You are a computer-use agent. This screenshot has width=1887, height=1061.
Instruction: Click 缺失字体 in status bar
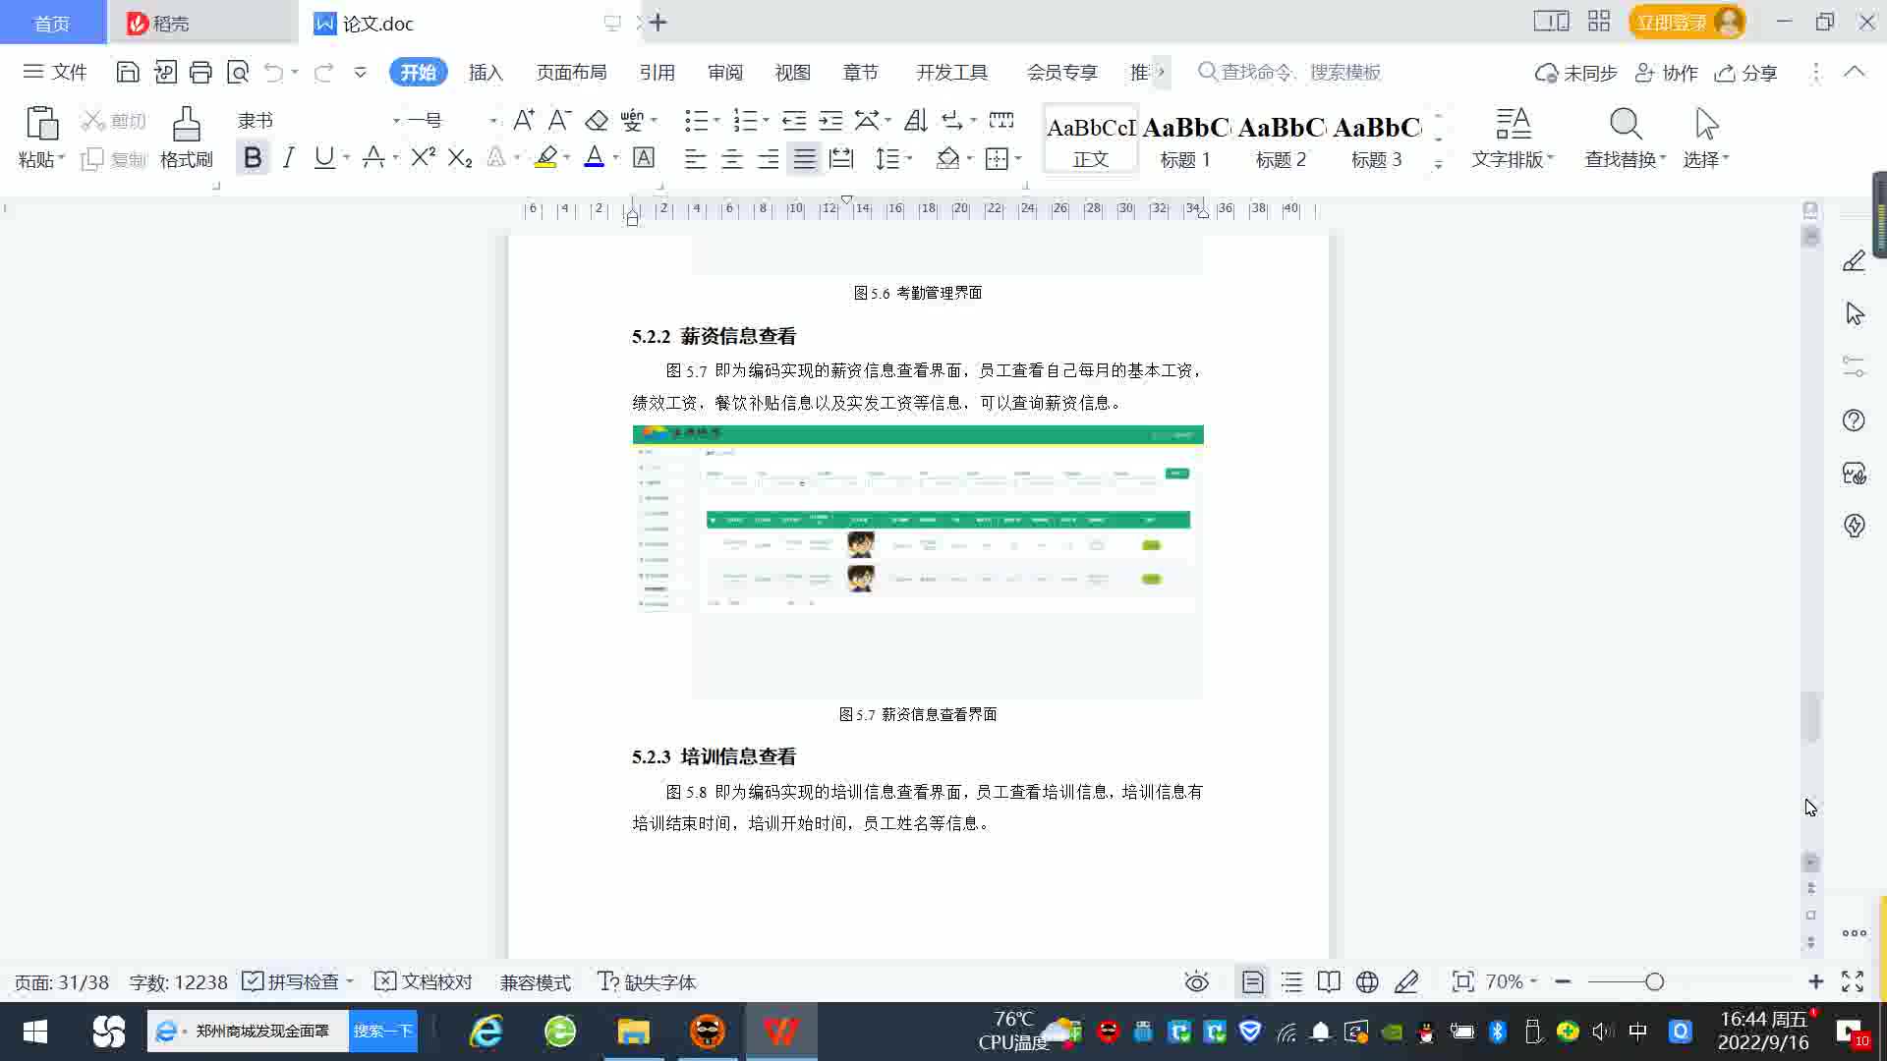click(x=647, y=981)
